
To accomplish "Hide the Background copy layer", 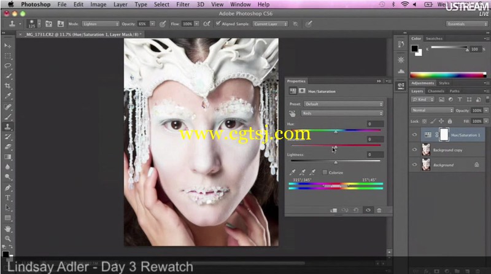I will click(415, 150).
